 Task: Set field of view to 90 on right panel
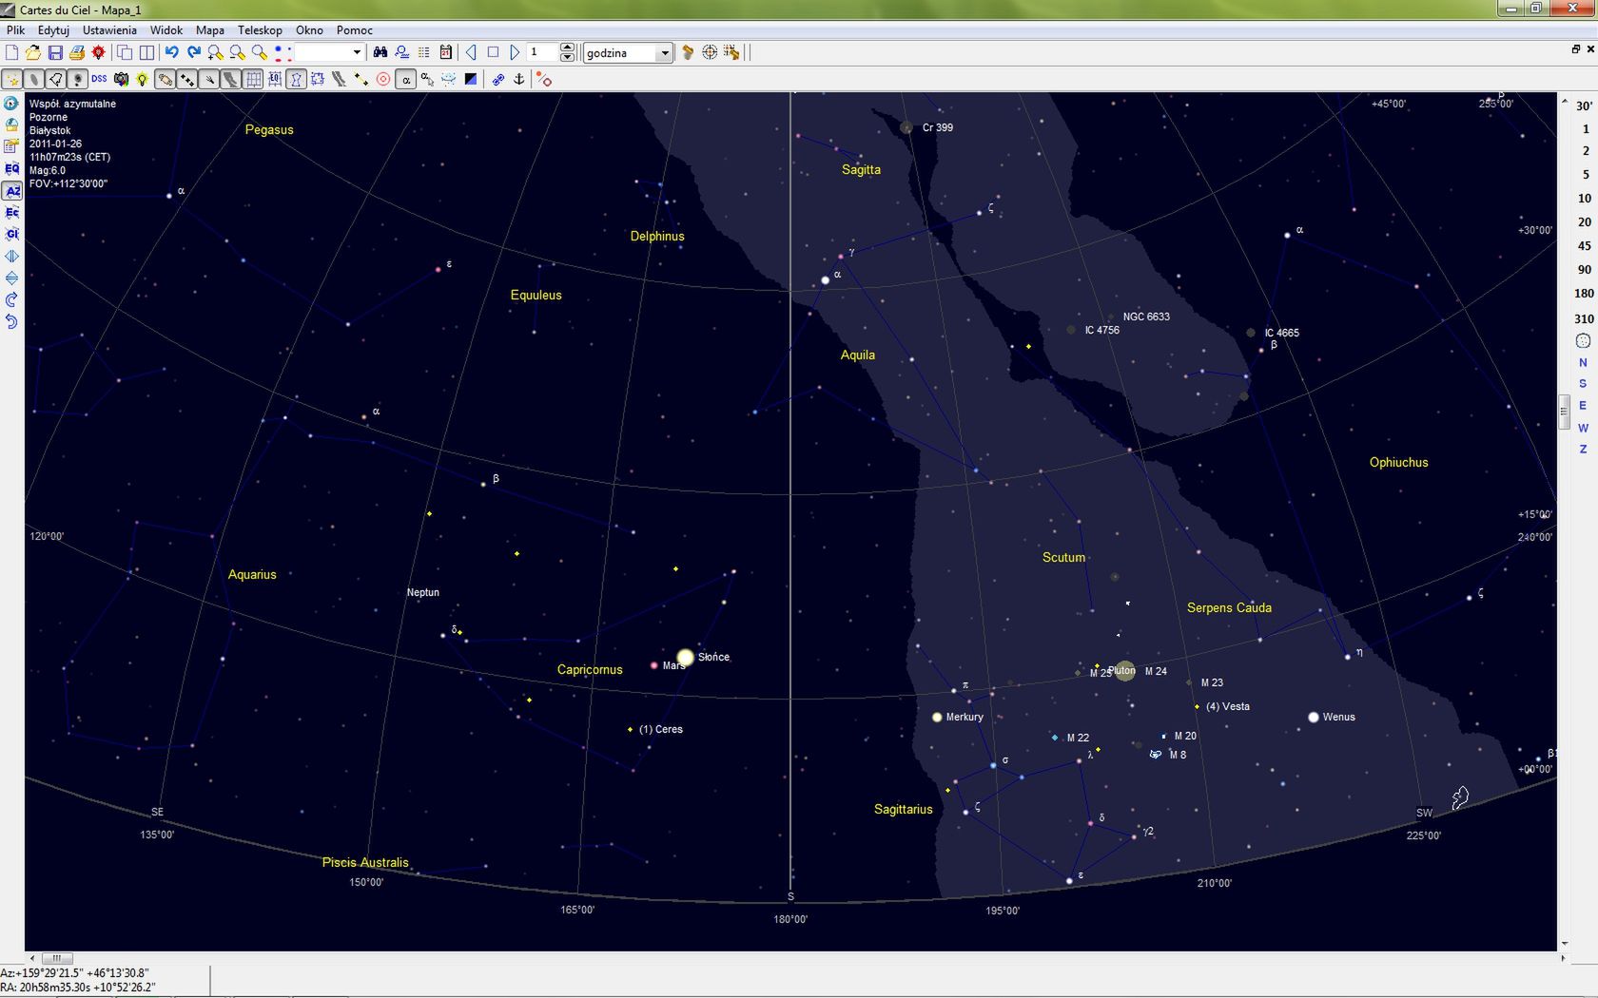(1584, 270)
